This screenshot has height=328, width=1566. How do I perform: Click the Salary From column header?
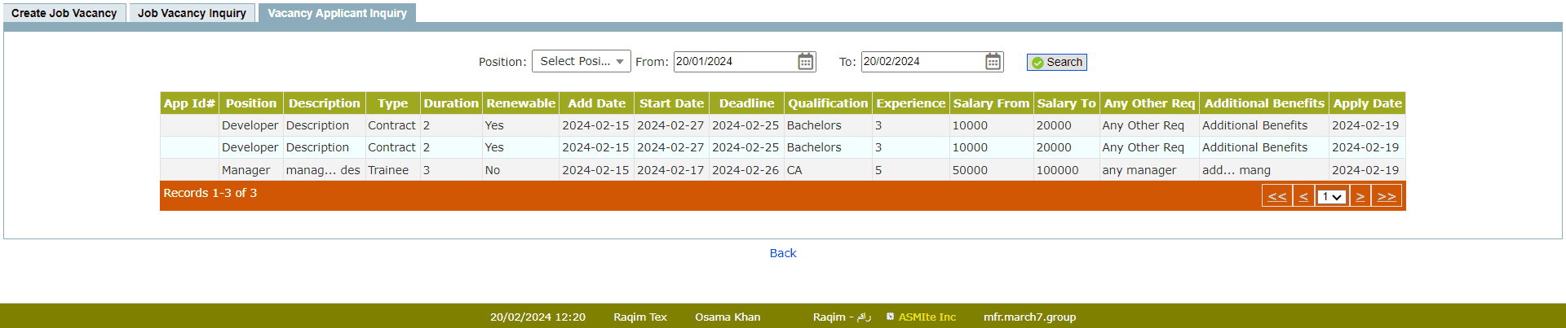[x=991, y=103]
